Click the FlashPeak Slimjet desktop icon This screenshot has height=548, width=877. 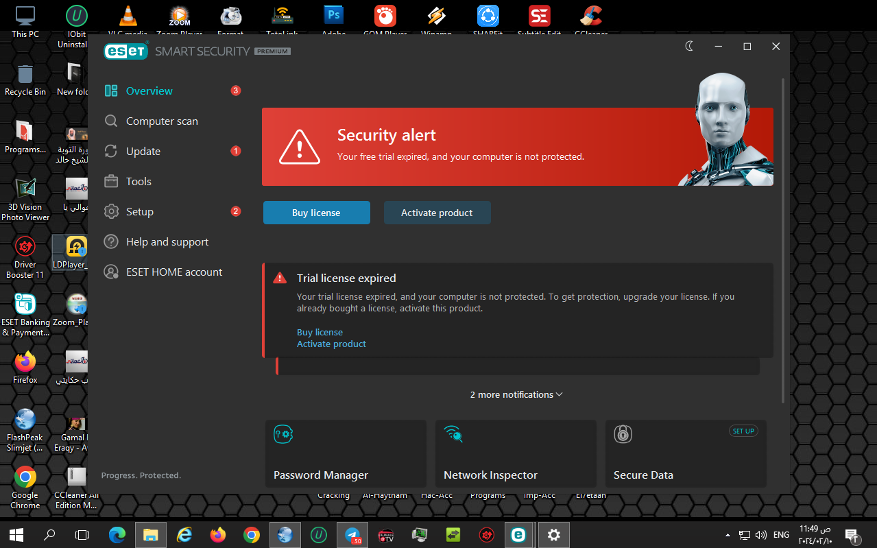pos(25,430)
